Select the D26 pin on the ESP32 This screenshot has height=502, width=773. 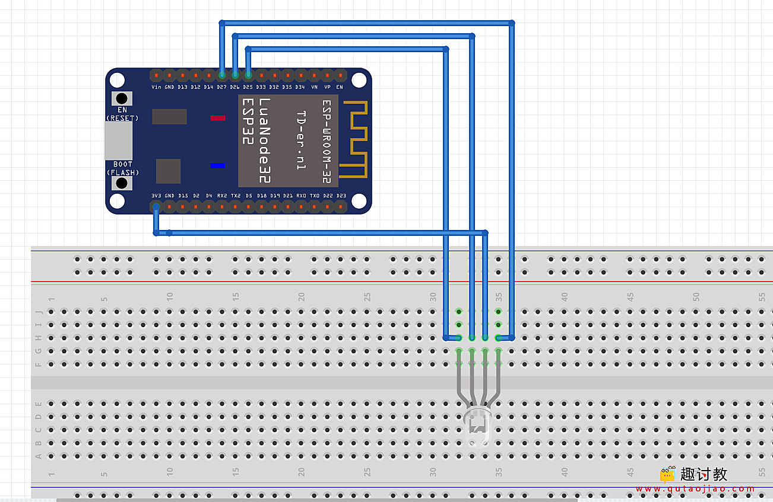coord(235,75)
